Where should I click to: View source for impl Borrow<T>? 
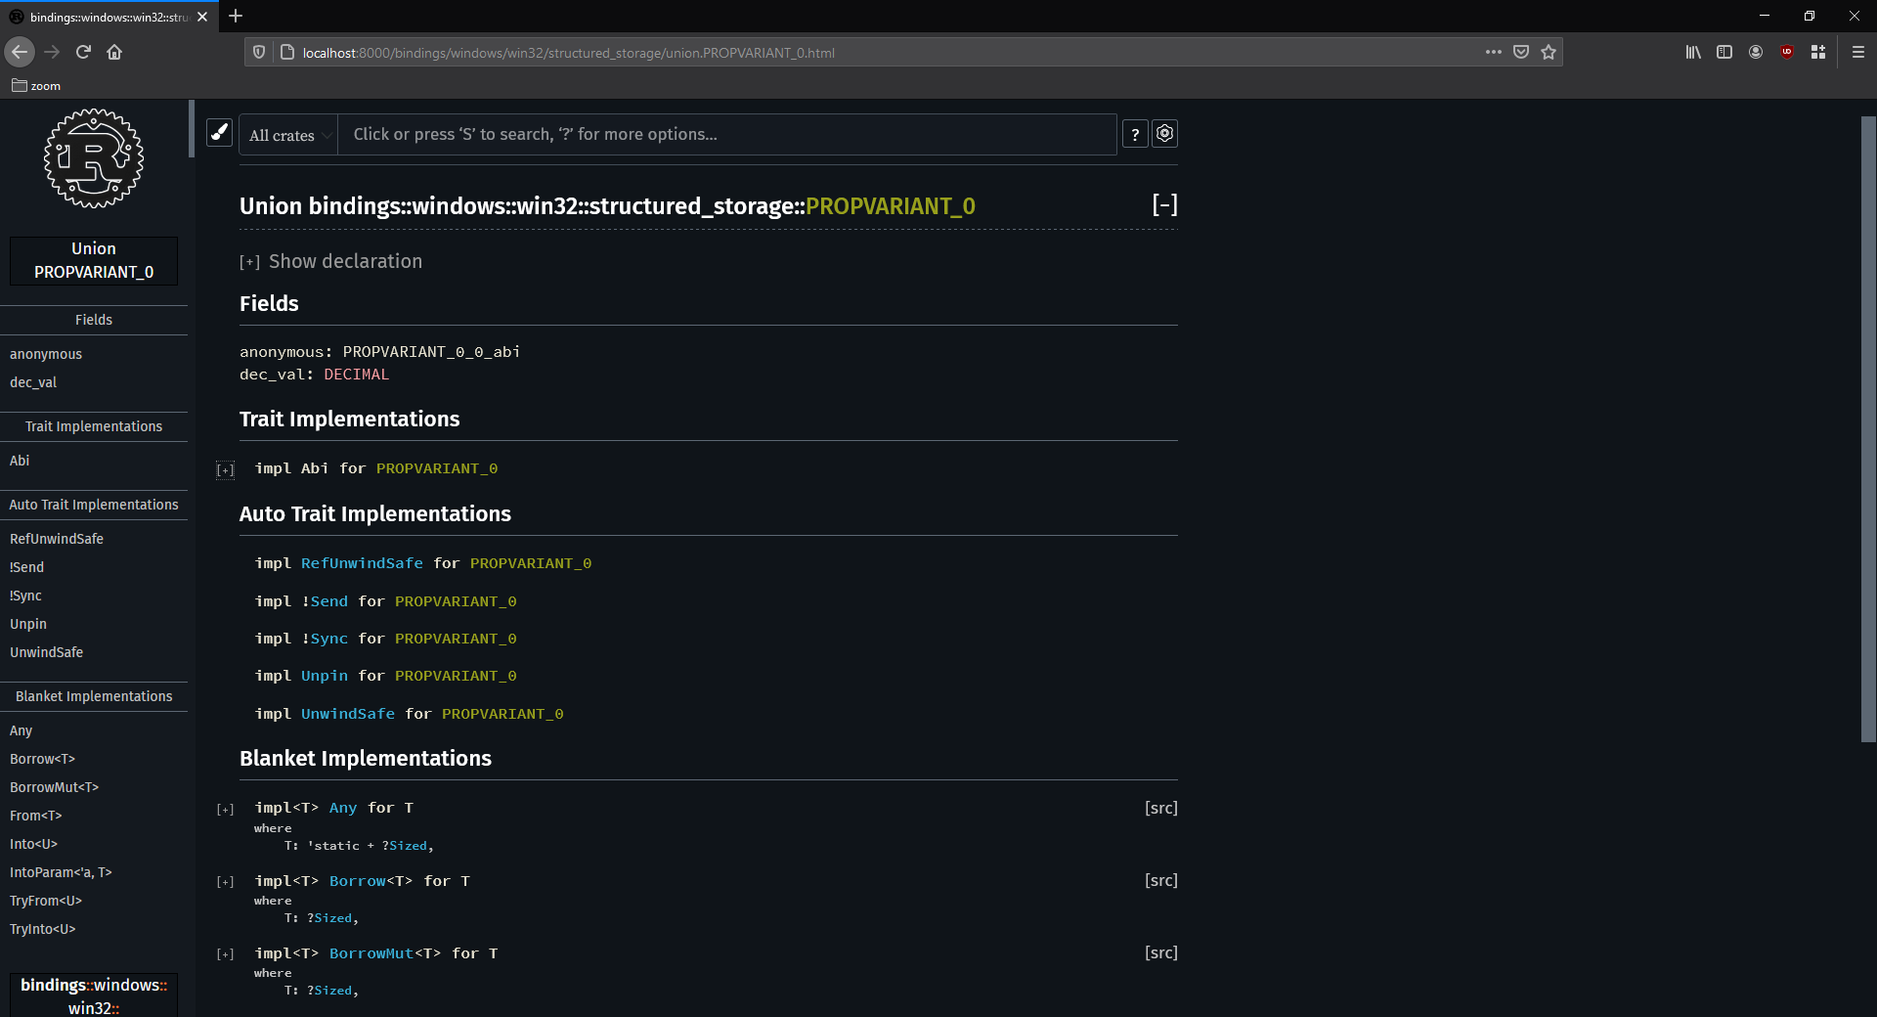click(x=1160, y=880)
